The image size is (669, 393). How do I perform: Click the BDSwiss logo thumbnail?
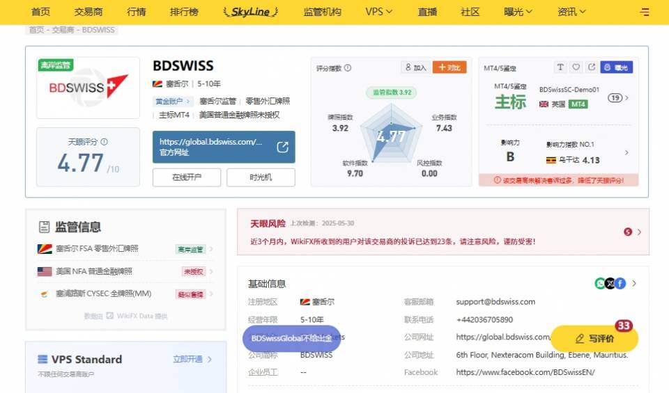(88, 88)
